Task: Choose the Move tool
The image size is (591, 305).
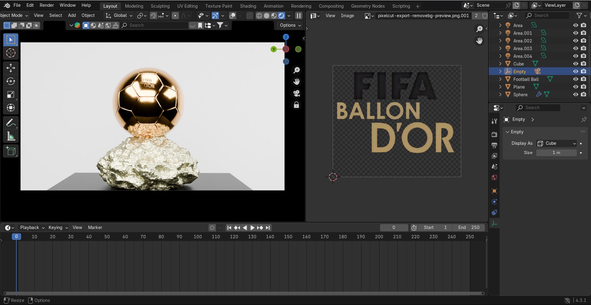Action: coord(11,68)
